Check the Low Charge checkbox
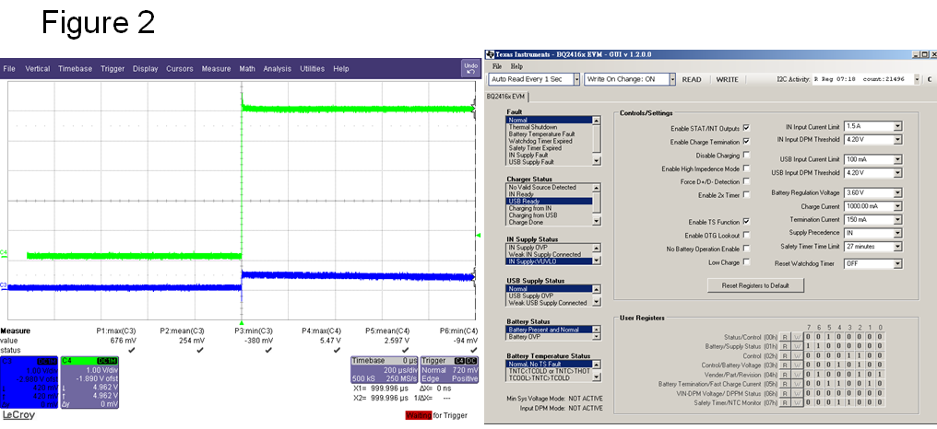The width and height of the screenshot is (937, 429). tap(746, 262)
